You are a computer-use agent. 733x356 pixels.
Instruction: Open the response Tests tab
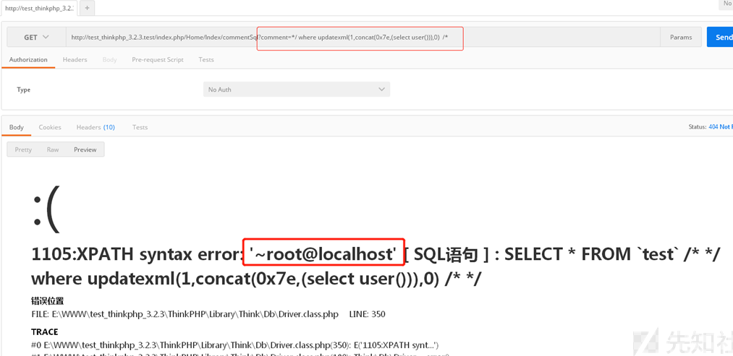(140, 127)
